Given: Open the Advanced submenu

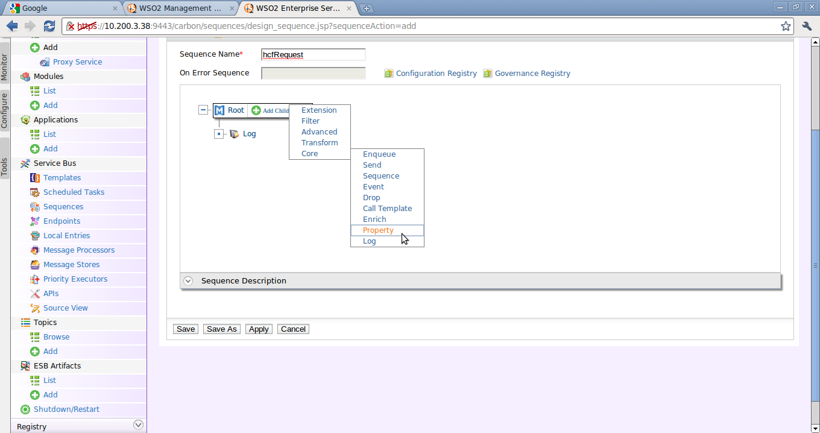Looking at the screenshot, I should 320,132.
